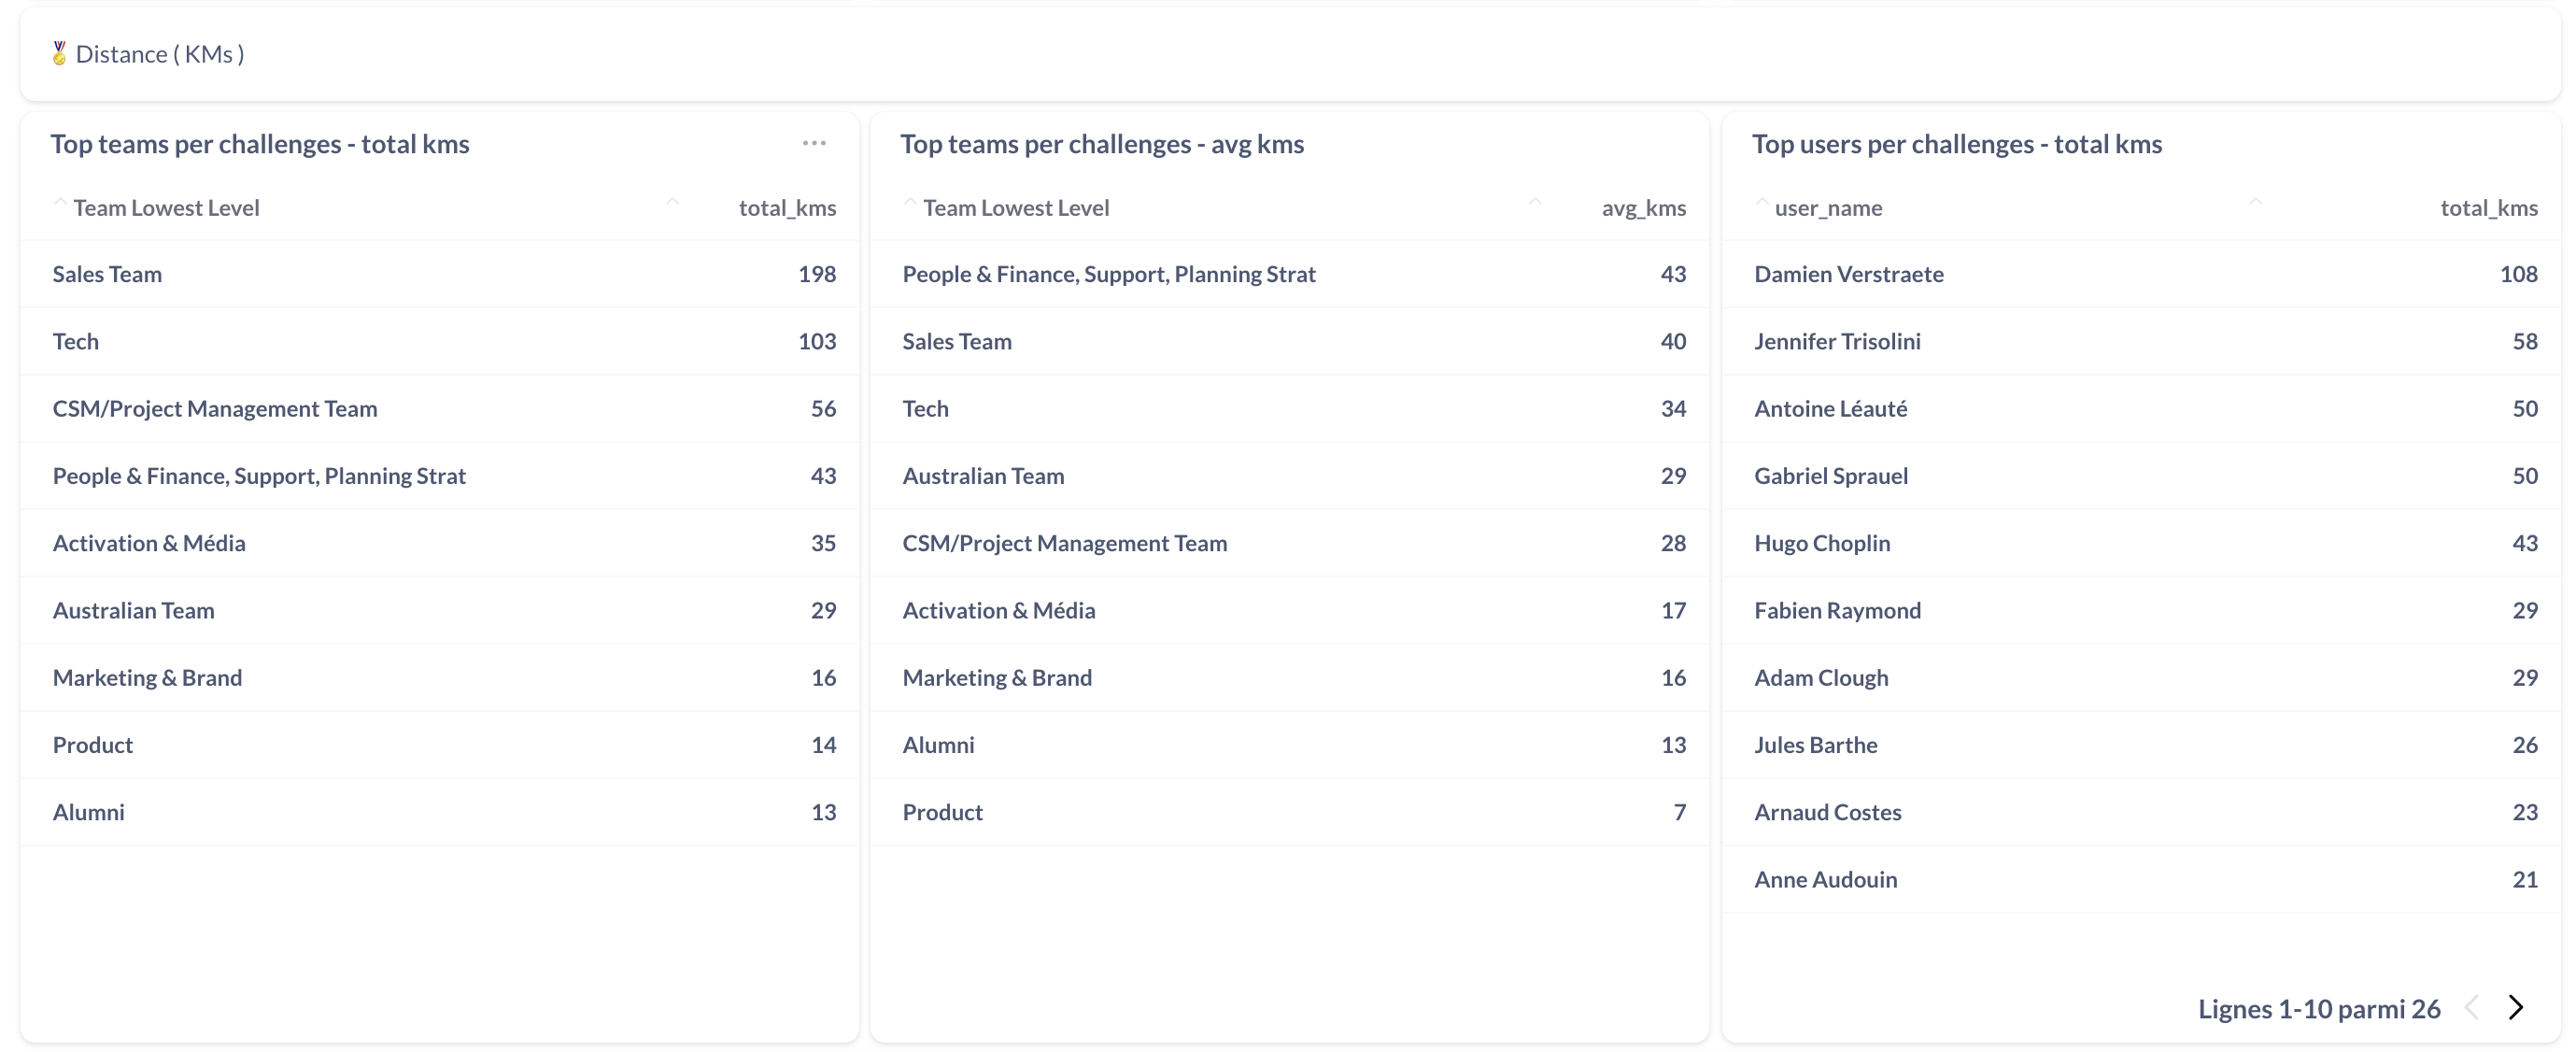This screenshot has height=1052, width=2576.
Task: Click the Australian Team cell in avg kms table
Action: [983, 476]
